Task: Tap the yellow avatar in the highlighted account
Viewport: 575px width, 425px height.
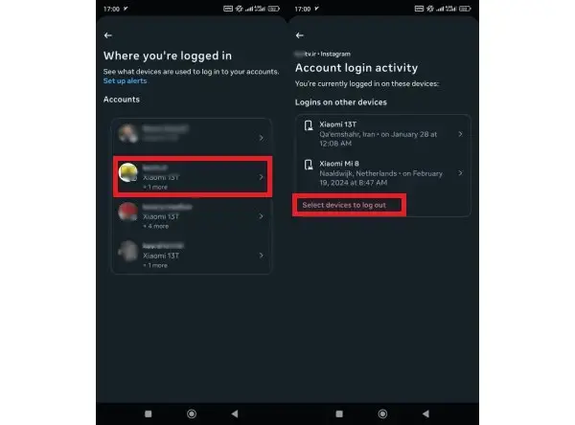Action: 128,172
